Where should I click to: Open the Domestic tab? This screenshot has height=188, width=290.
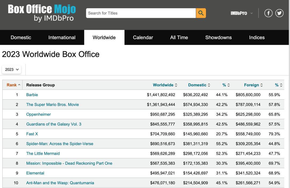click(21, 37)
